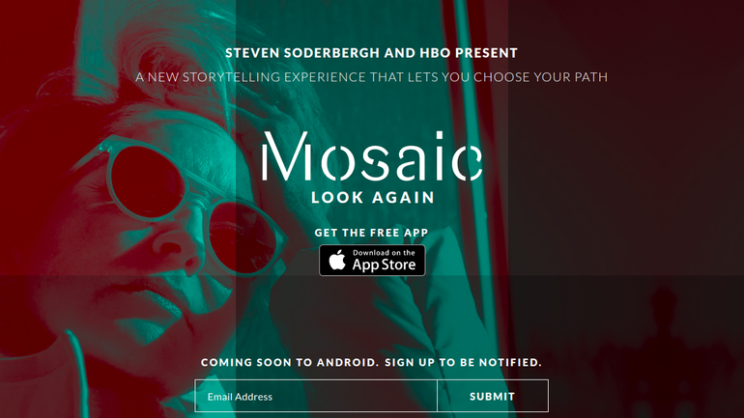
Task: Click the SUBMIT button
Action: 493,396
